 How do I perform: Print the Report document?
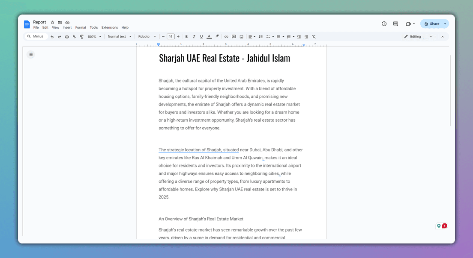tap(67, 36)
